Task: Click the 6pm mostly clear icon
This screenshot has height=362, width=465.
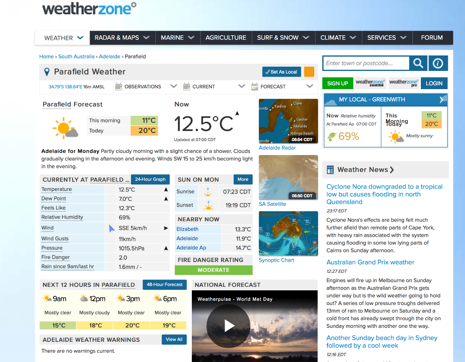Action: point(157,299)
